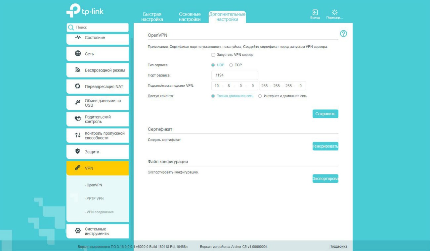
Task: Open PPTP VPN submenu item
Action: 95,198
